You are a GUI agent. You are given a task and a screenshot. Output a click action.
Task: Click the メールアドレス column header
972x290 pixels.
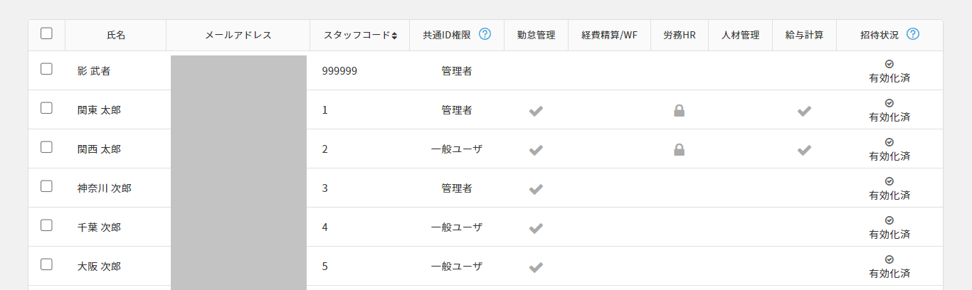pyautogui.click(x=238, y=35)
